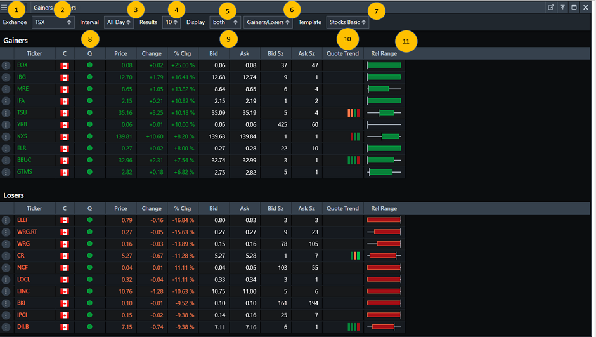Open the three-dot menu for TSU

(6, 113)
